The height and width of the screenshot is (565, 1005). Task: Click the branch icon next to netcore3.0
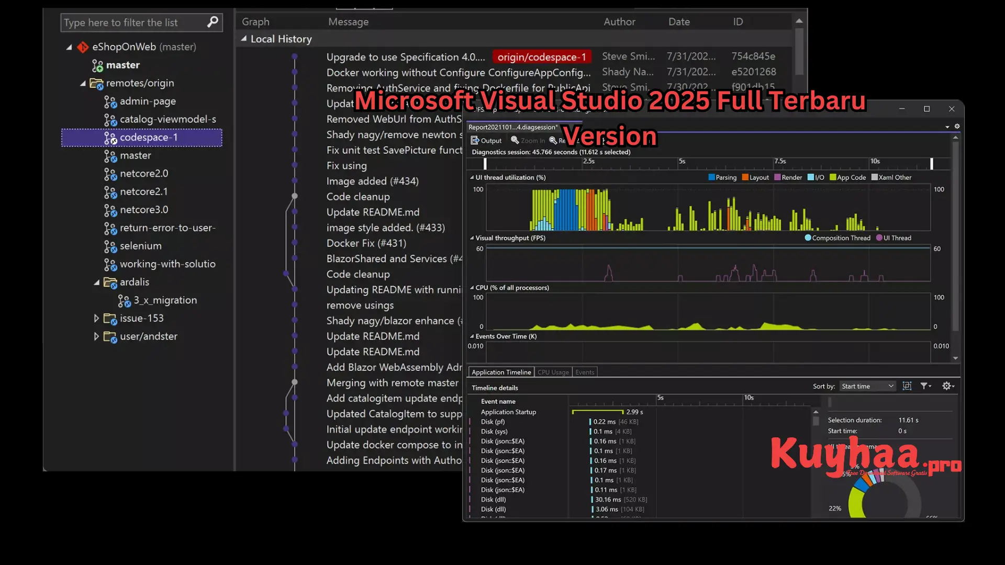(x=110, y=210)
